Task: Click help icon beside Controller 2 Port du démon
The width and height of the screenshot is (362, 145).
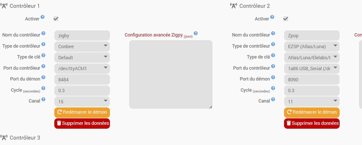Action: tap(273, 77)
